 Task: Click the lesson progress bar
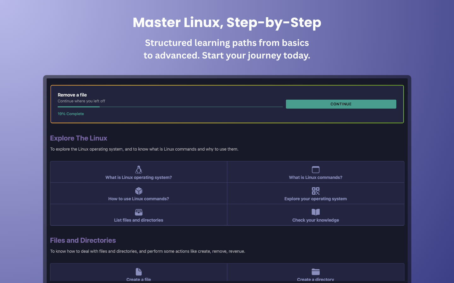tap(170, 107)
